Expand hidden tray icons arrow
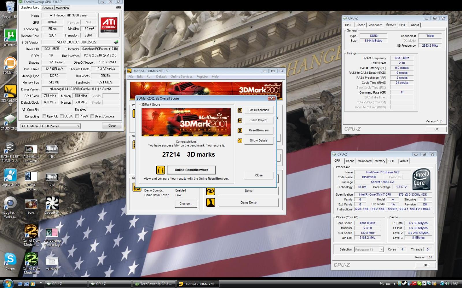 point(394,284)
